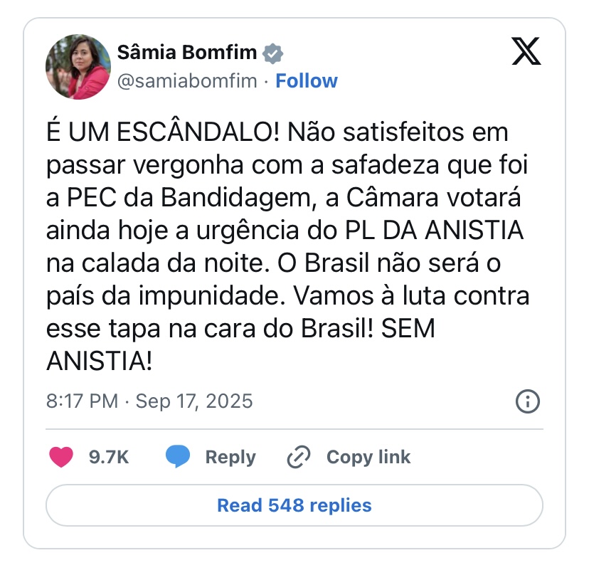
Task: Open the circled info icon beside the date
Action: 527,401
